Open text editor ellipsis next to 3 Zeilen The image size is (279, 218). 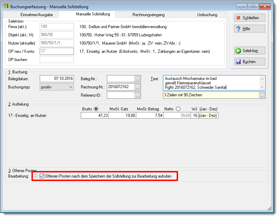pyautogui.click(x=262, y=95)
